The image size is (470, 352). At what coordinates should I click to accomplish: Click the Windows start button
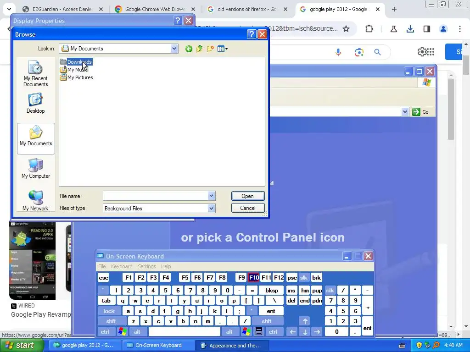point(22,346)
